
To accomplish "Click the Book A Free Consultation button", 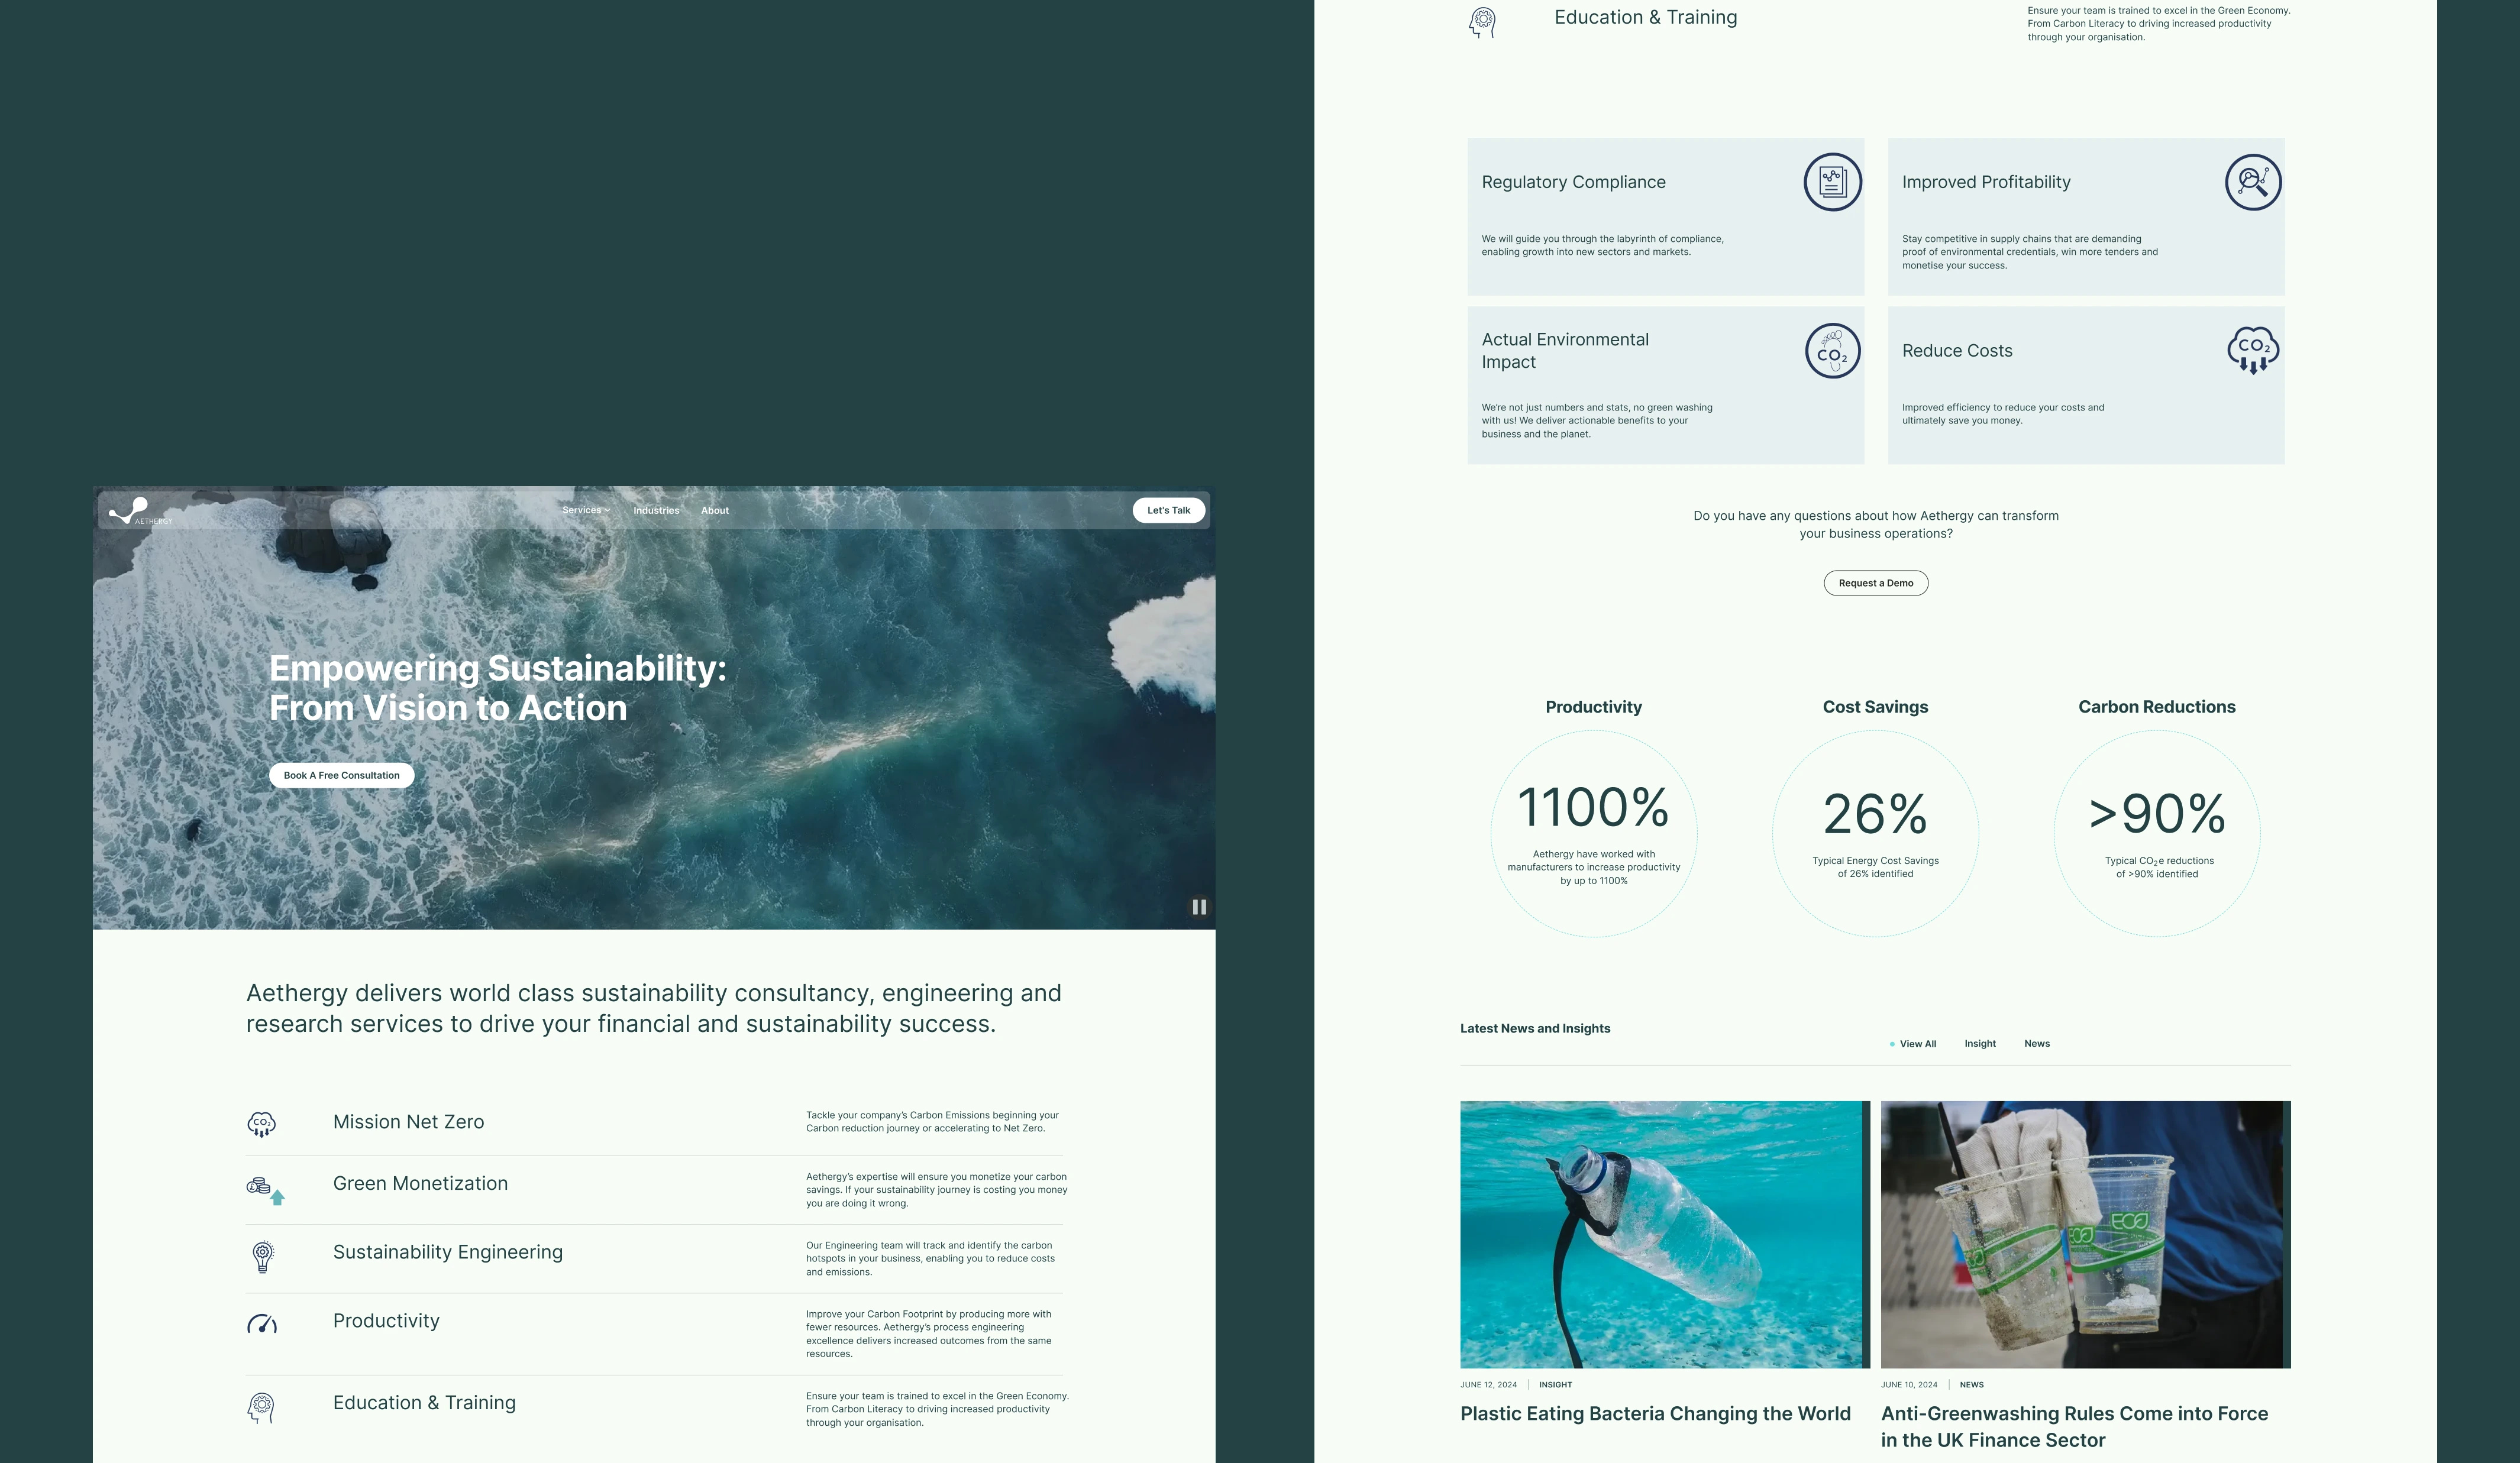I will click(x=341, y=774).
